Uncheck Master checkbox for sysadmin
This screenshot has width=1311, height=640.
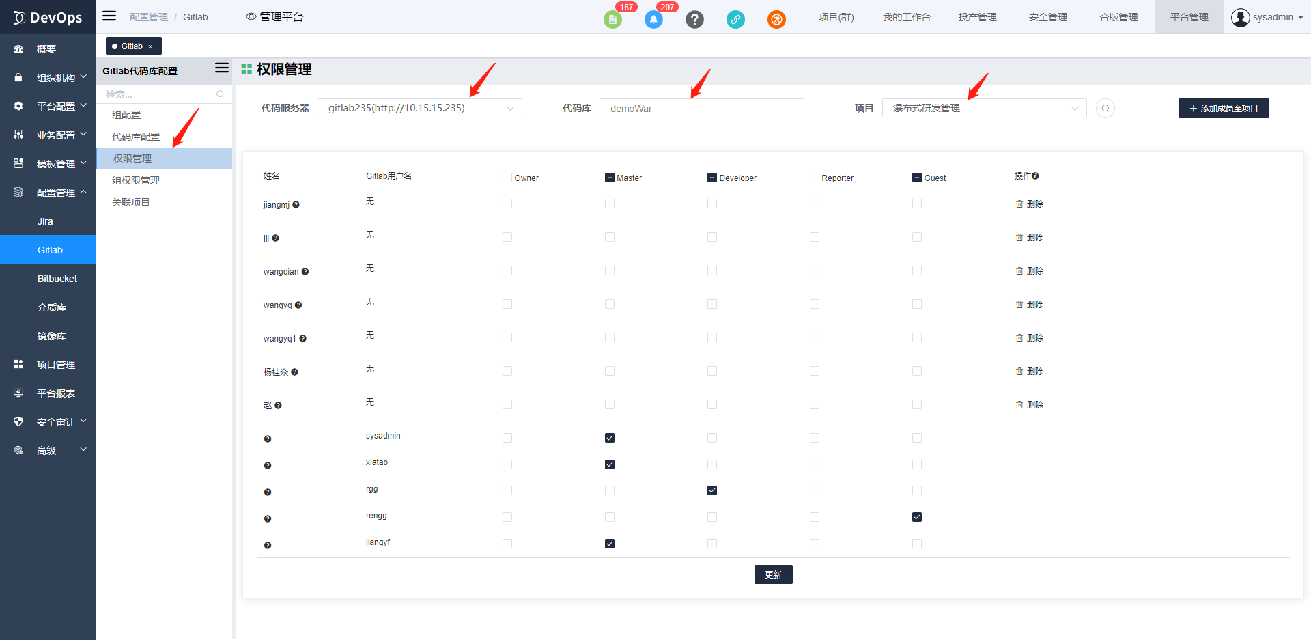[610, 438]
